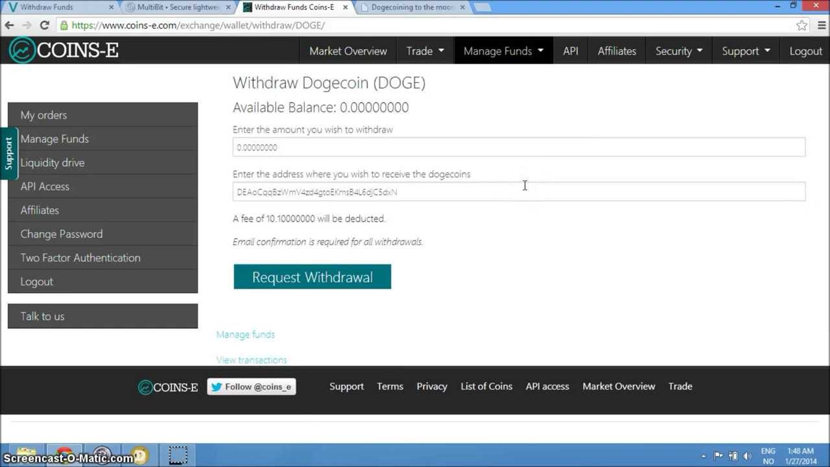Click the dogecoin address input field
Viewport: 830px width, 467px height.
tap(519, 192)
